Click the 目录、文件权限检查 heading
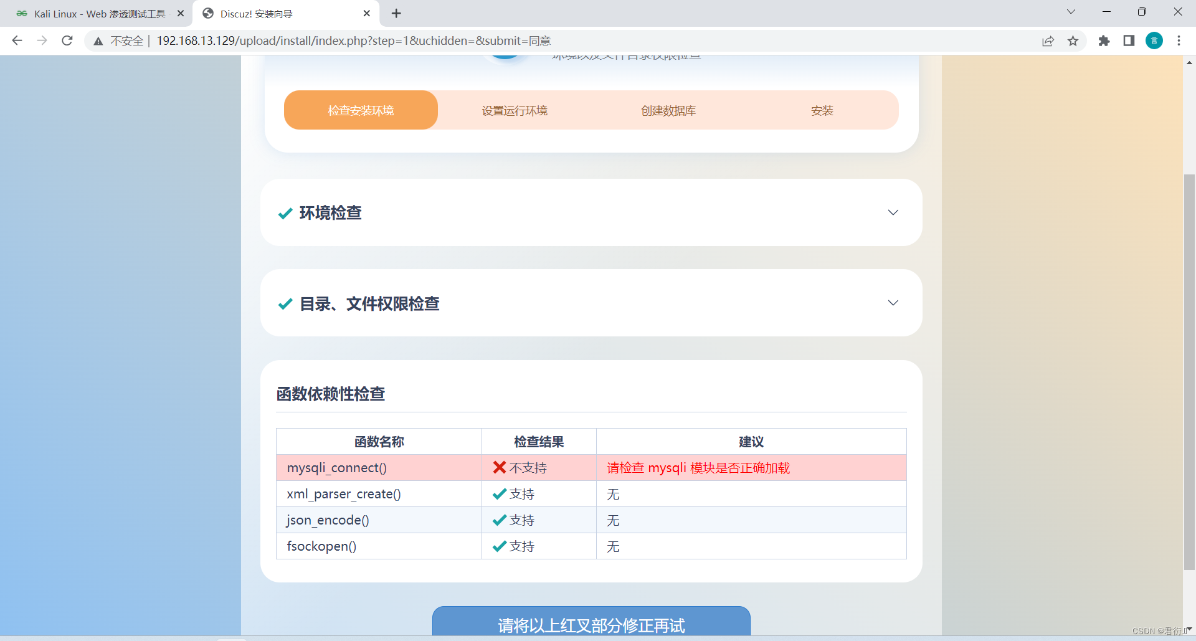 pos(369,303)
